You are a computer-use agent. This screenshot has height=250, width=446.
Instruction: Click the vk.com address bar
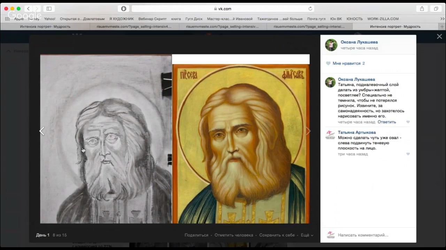pos(223,9)
